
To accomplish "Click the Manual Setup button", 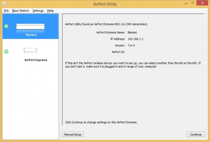I will pos(73,134).
